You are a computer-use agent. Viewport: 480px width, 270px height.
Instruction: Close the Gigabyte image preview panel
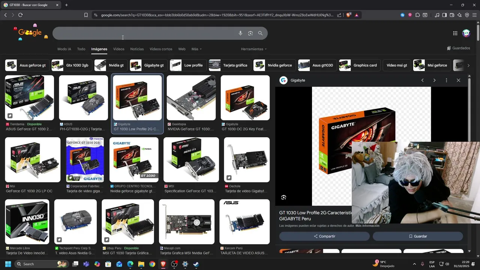458,80
